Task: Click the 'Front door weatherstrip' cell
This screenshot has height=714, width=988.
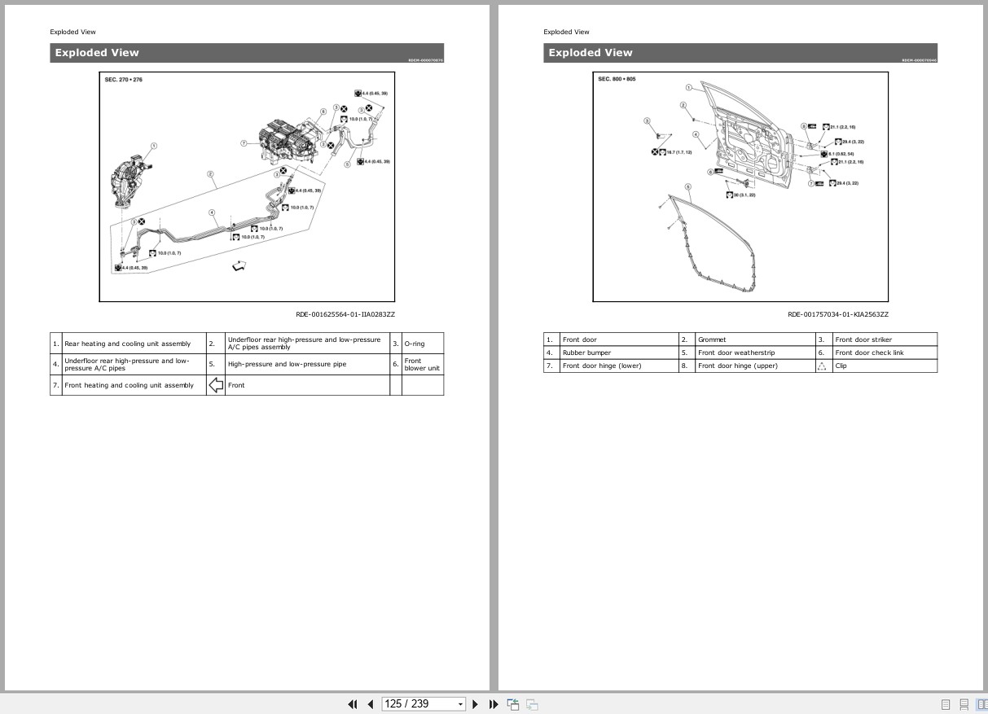Action: pos(755,353)
